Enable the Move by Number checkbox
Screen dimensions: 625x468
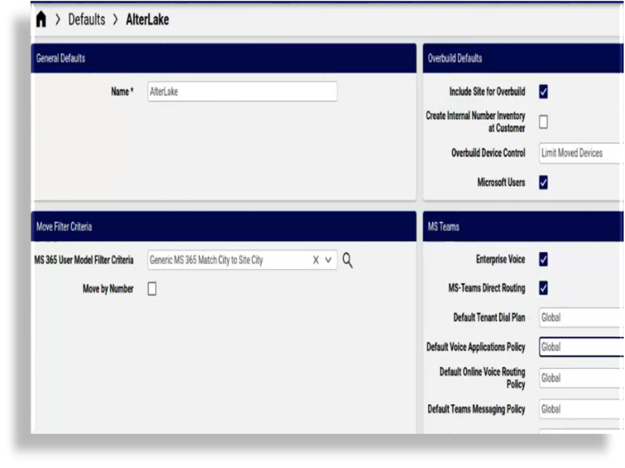151,289
